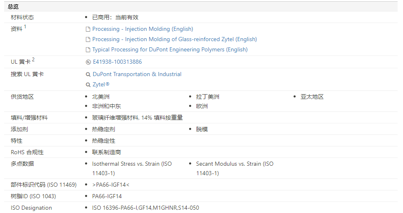Click UL logo icon beside E41938-100313886
This screenshot has height=213, width=403.
pyautogui.click(x=88, y=62)
